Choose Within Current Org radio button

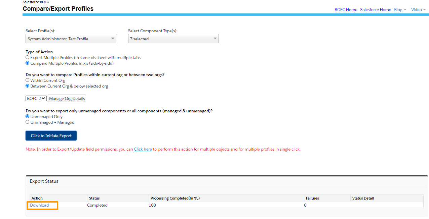click(x=28, y=80)
